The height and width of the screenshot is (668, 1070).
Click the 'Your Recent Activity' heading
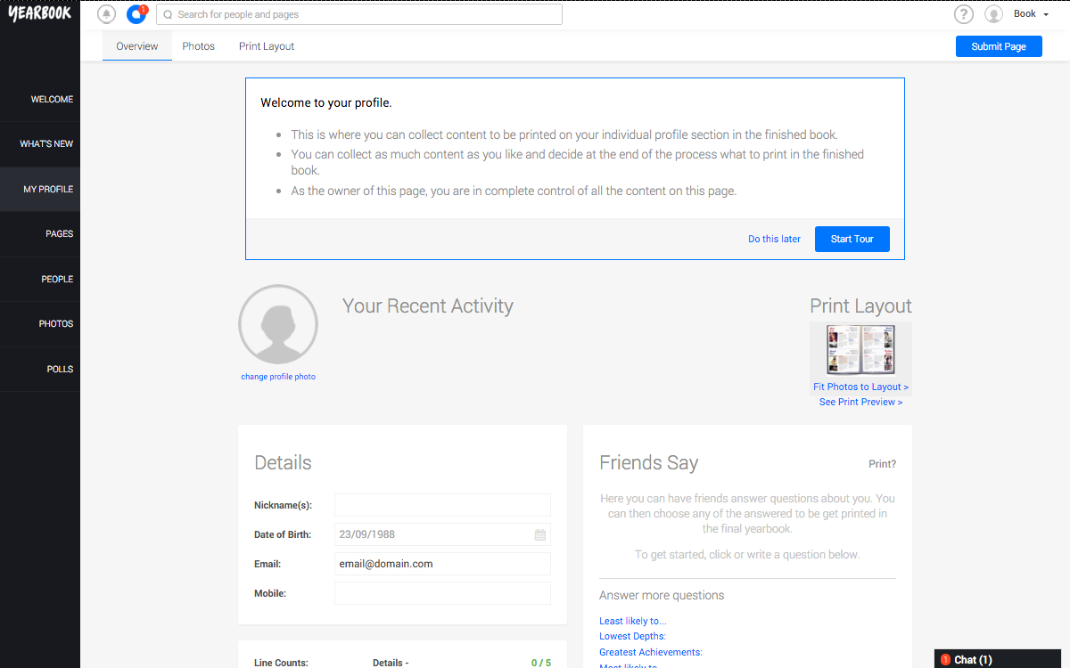(x=428, y=306)
